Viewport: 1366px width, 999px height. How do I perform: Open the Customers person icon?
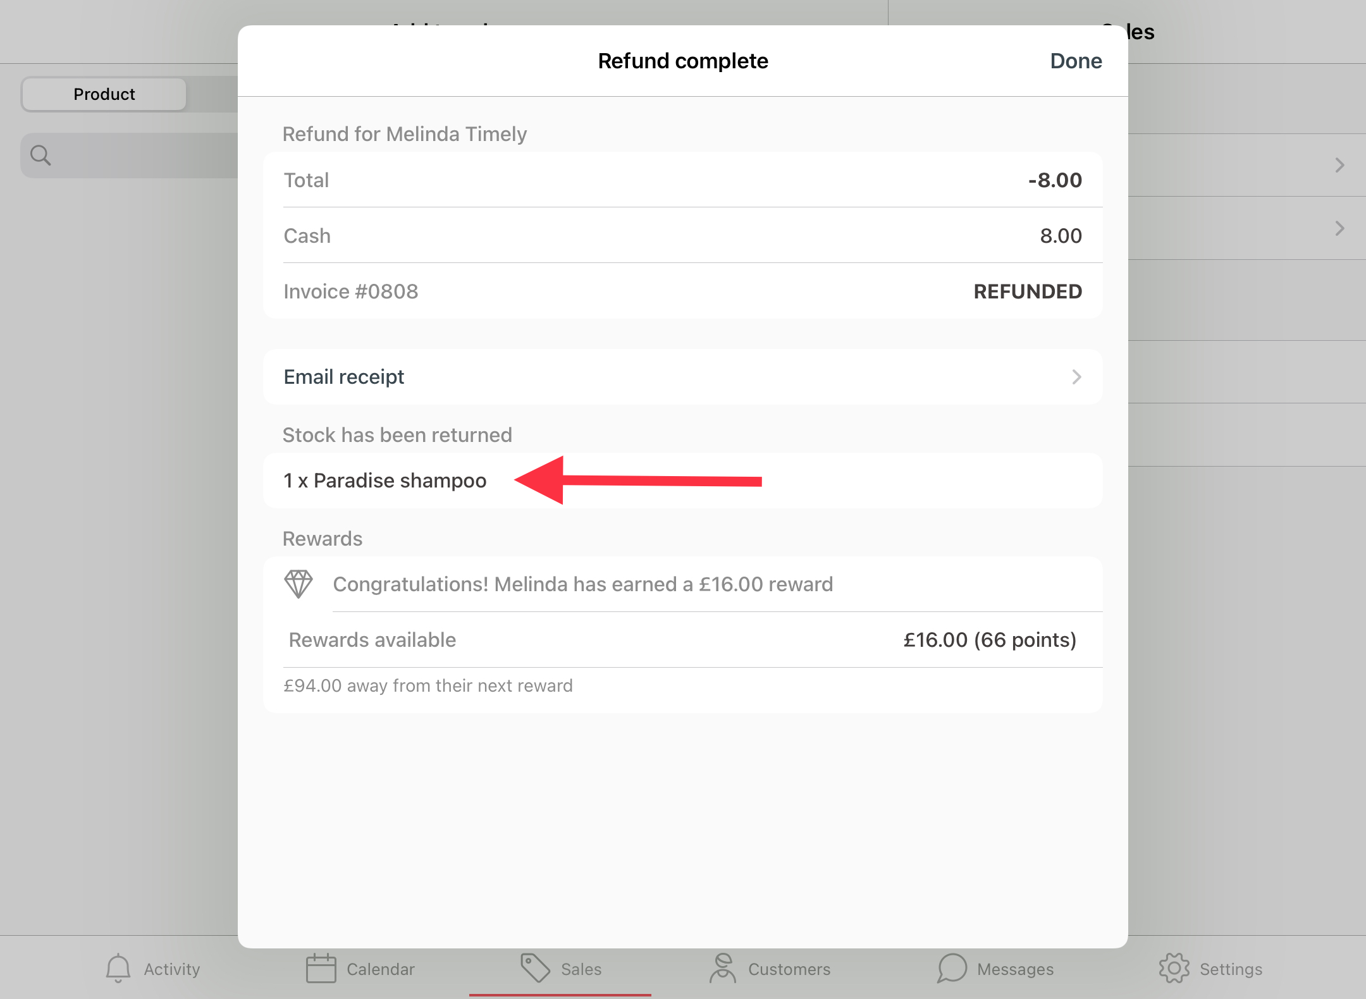(723, 968)
